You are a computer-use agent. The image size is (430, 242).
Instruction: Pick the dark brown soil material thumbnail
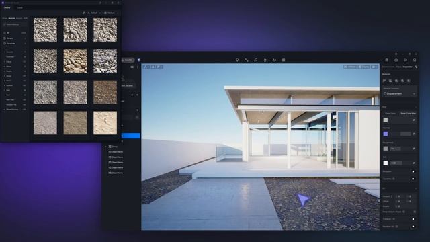point(105,92)
